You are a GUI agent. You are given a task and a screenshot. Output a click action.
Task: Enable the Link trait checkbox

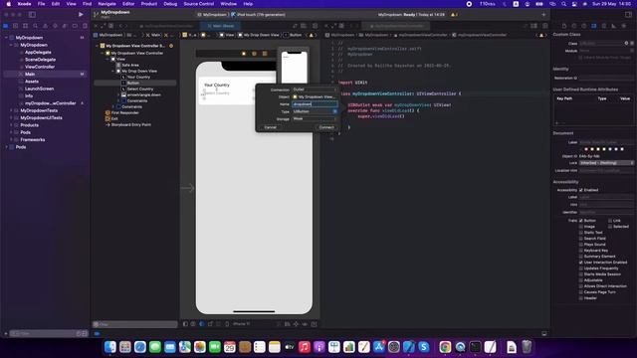(610, 221)
